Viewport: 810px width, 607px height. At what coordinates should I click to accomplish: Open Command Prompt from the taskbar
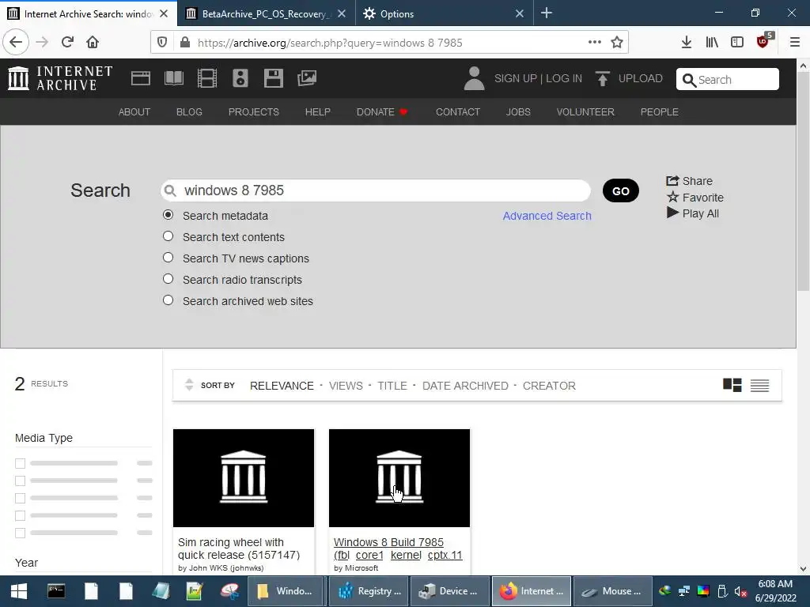click(56, 591)
